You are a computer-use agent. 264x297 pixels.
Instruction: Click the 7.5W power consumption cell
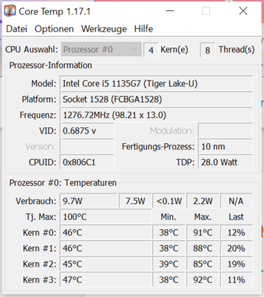click(135, 200)
